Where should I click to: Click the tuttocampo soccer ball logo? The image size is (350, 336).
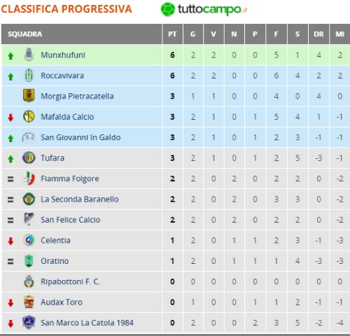click(167, 9)
